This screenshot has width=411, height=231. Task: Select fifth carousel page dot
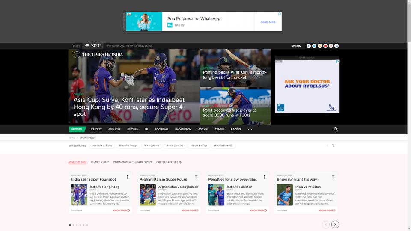point(83,225)
